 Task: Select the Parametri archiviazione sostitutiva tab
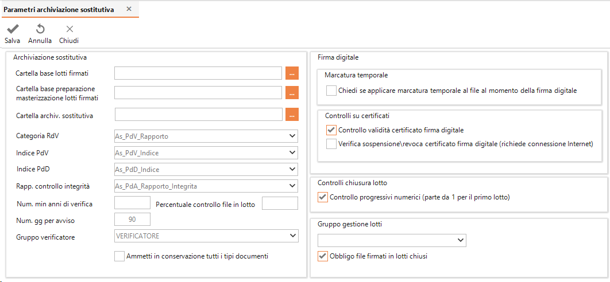59,10
